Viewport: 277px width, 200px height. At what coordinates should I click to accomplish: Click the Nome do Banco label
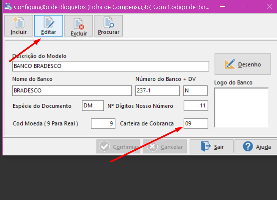32,79
